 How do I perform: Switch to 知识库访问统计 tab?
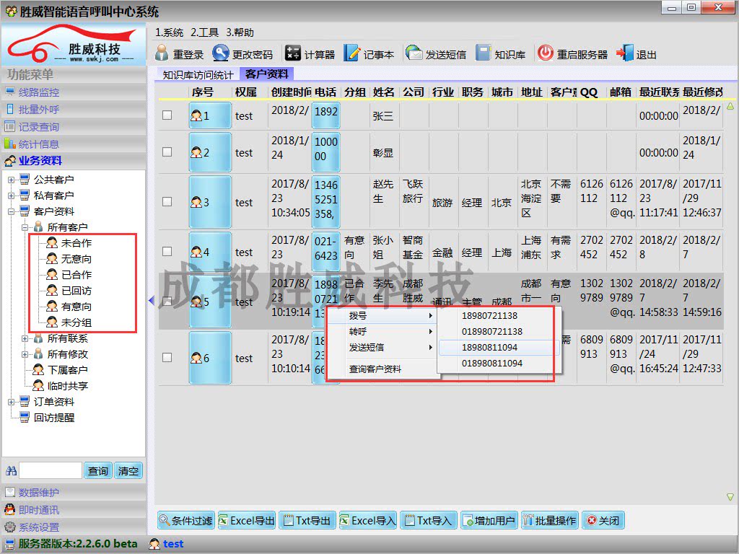(198, 74)
